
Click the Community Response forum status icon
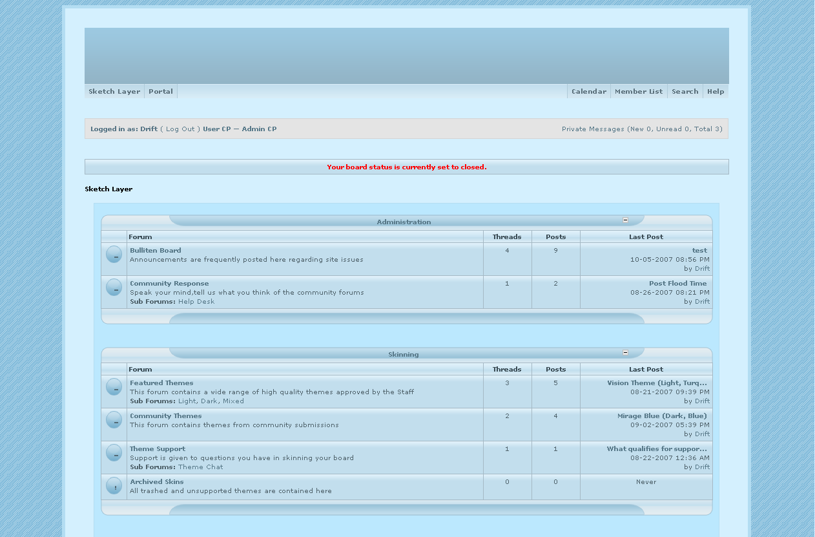114,288
